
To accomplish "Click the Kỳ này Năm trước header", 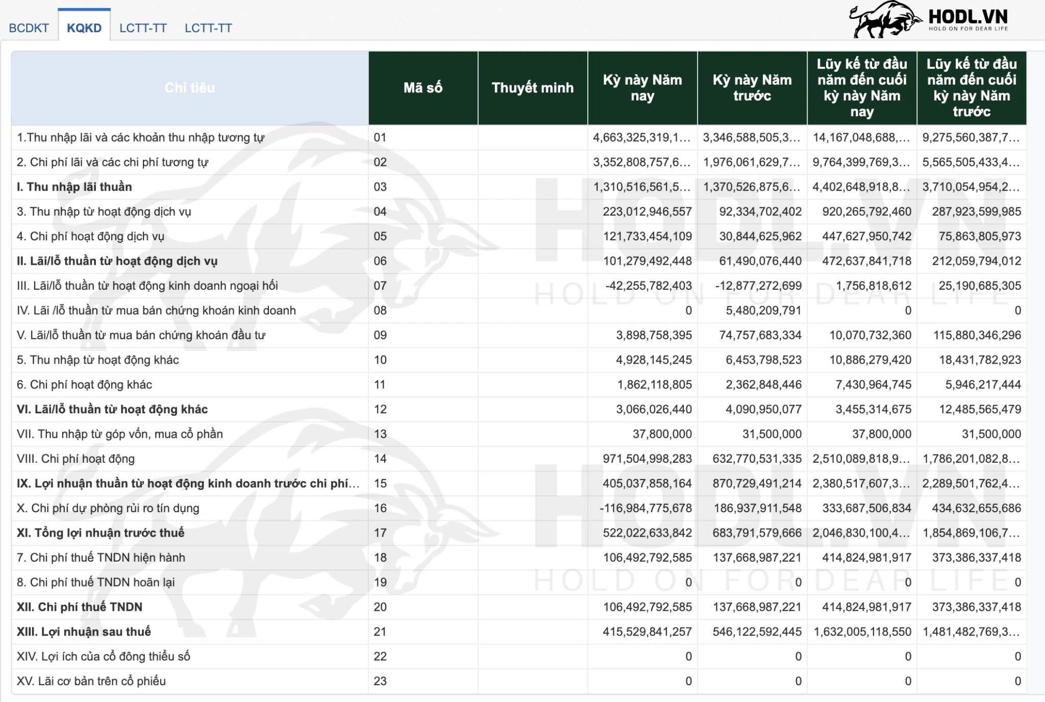I will click(752, 88).
